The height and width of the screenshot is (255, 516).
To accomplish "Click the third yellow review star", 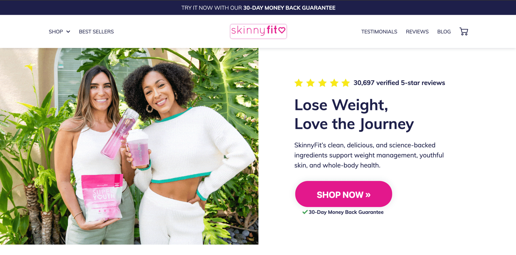I will tap(322, 83).
